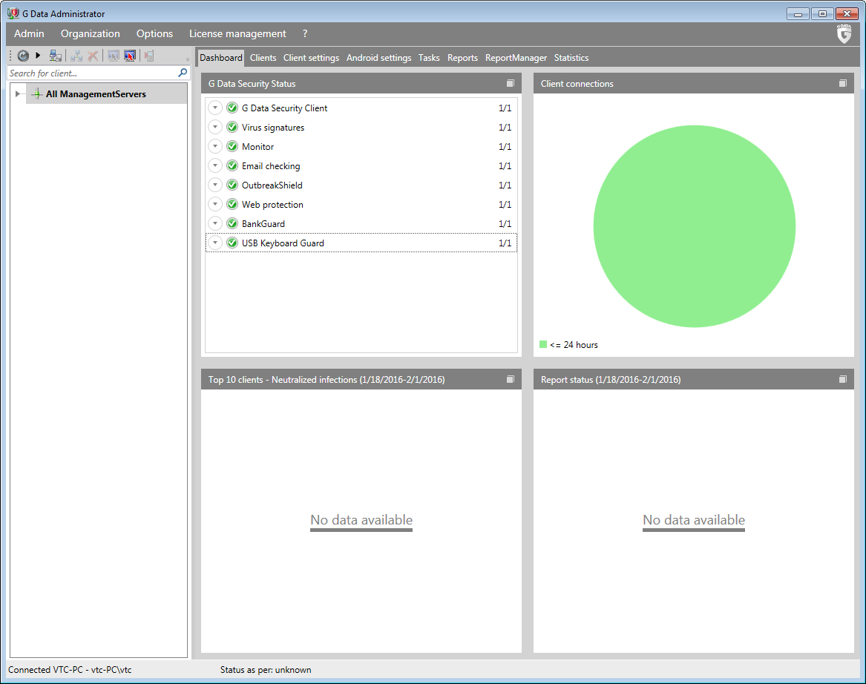The width and height of the screenshot is (866, 684).
Task: Click the magnifier icon in client search
Action: (x=183, y=73)
